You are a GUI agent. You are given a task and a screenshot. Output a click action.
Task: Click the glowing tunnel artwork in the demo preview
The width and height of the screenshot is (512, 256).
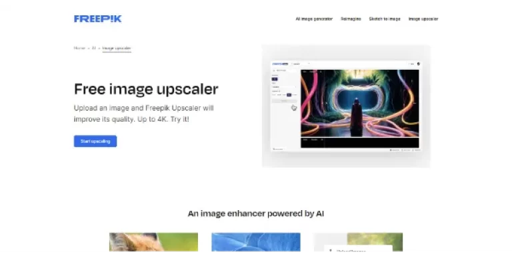360,103
